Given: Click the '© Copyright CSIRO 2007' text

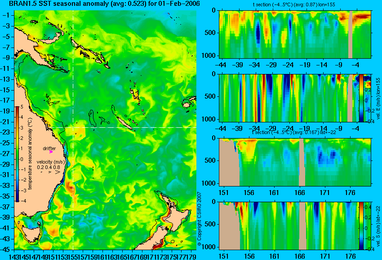Looking at the screenshot, I should [199, 219].
